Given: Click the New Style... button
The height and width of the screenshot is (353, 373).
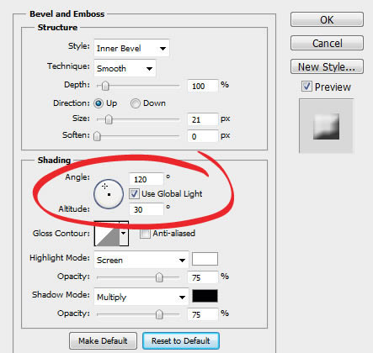Looking at the screenshot, I should [327, 66].
